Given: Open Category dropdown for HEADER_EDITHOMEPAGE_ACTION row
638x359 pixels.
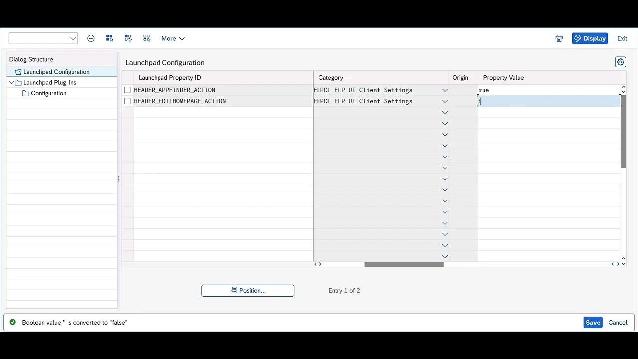Looking at the screenshot, I should pos(445,101).
